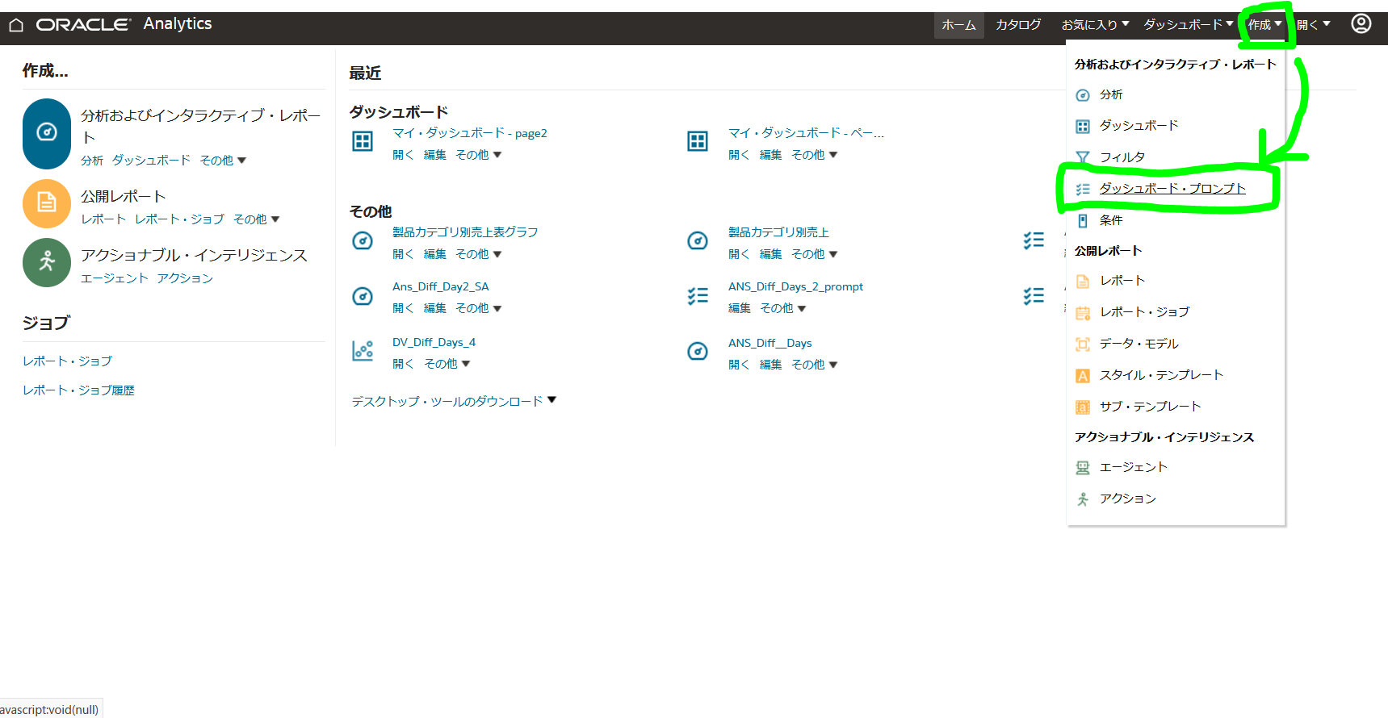Open the ダッシュボード dropdown in top bar
Screen dimensions: 1388x718
[1189, 25]
